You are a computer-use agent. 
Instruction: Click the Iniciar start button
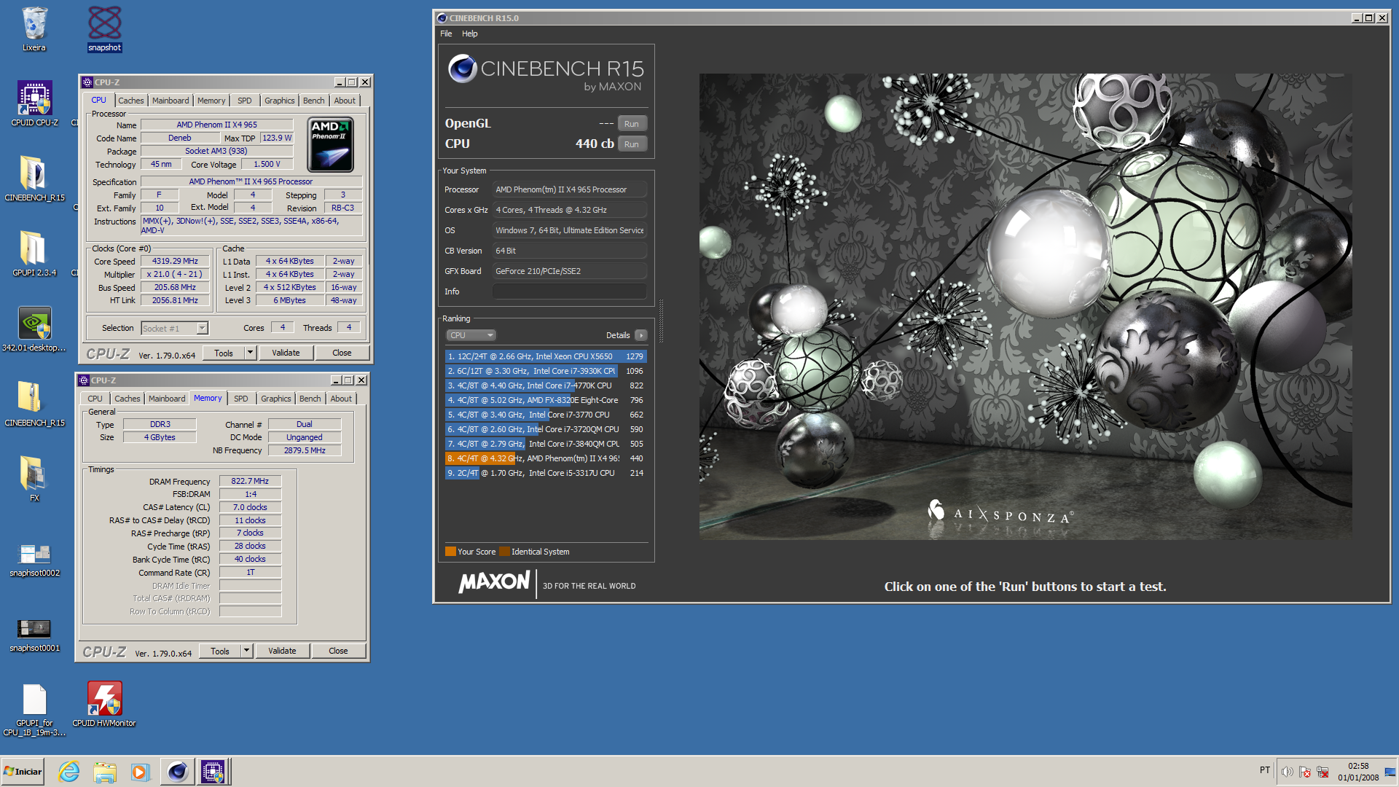pos(23,772)
